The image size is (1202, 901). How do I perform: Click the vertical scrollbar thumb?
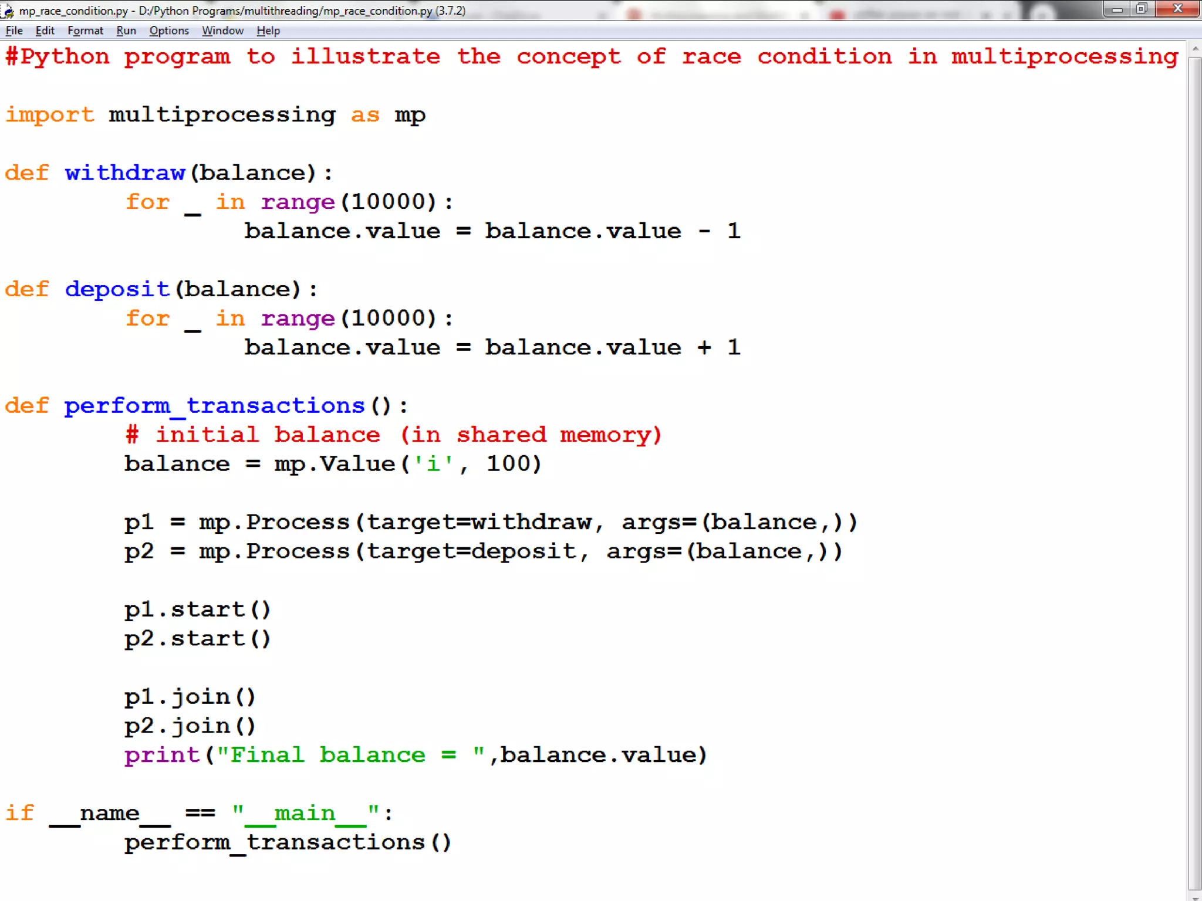pos(1195,469)
